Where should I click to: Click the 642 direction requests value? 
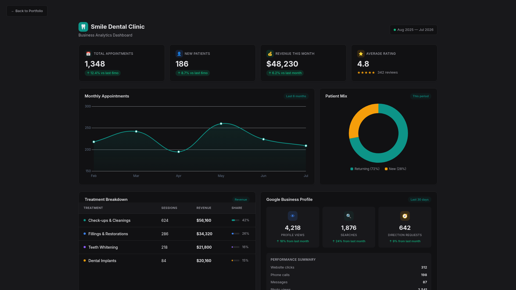point(405,228)
